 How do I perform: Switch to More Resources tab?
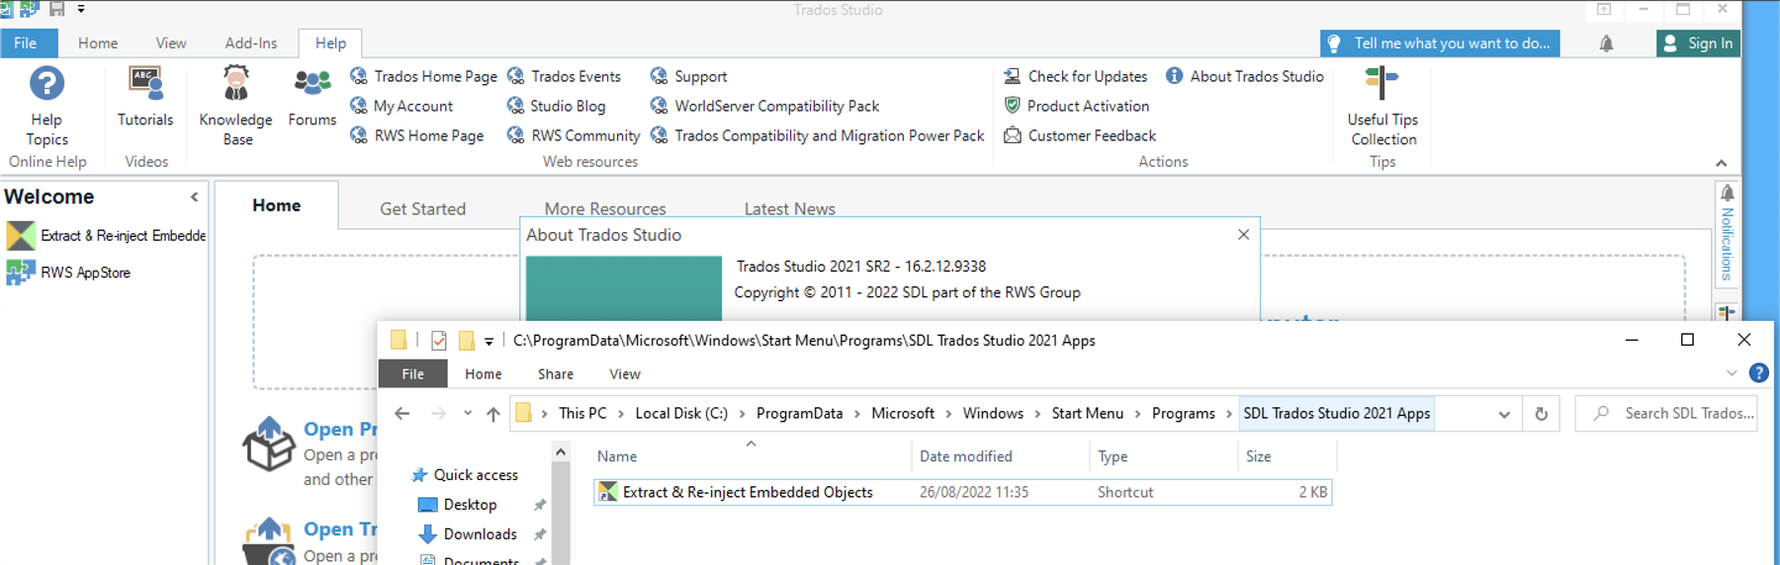click(605, 208)
